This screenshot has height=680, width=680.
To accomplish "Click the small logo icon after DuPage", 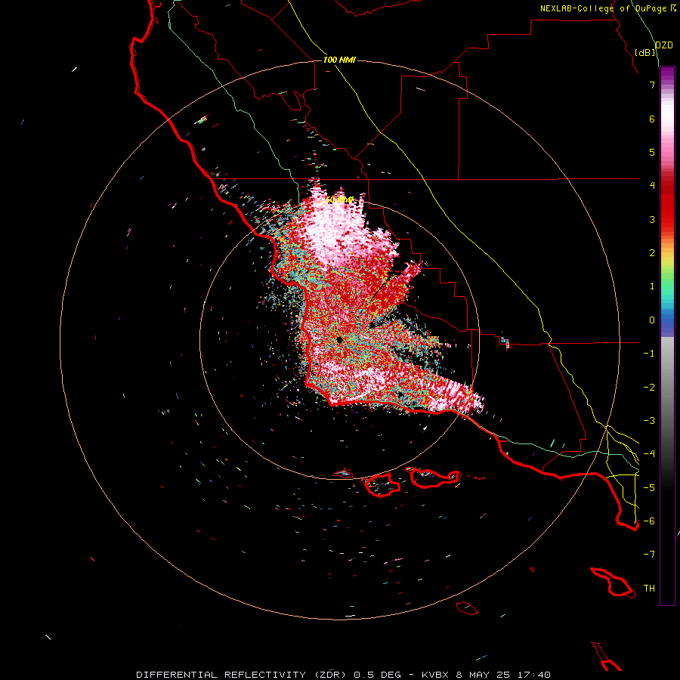I will (x=673, y=8).
